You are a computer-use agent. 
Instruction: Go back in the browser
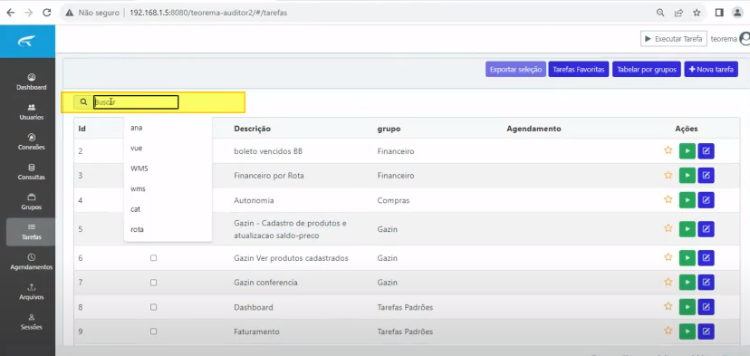[10, 13]
